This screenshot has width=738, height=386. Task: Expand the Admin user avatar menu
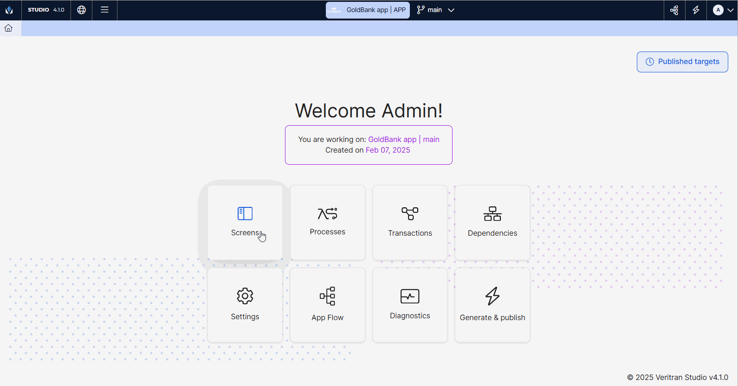pos(723,10)
